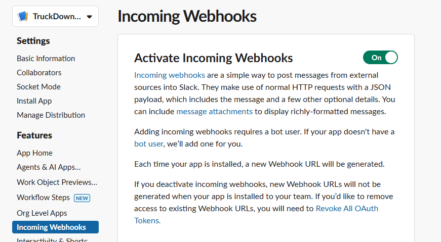Click the NEW badge beside Workflow Steps
This screenshot has height=242, width=441.
(x=82, y=198)
